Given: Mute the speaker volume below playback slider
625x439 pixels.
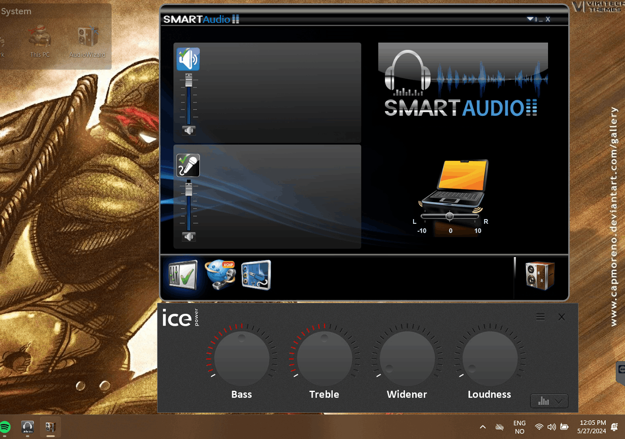Looking at the screenshot, I should (189, 130).
